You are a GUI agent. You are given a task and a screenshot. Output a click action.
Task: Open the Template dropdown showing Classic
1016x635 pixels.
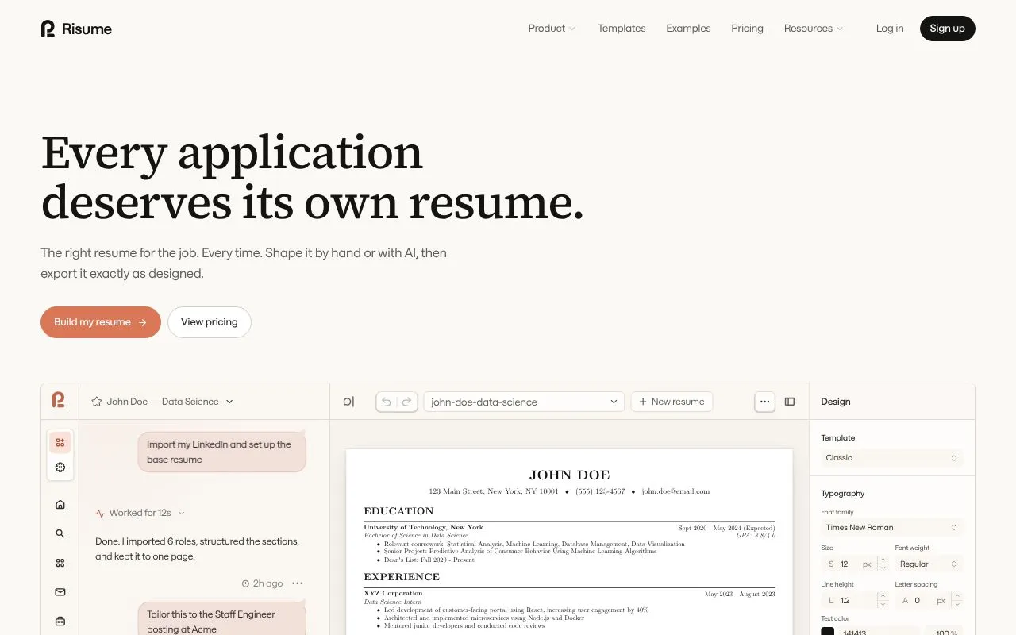point(891,458)
